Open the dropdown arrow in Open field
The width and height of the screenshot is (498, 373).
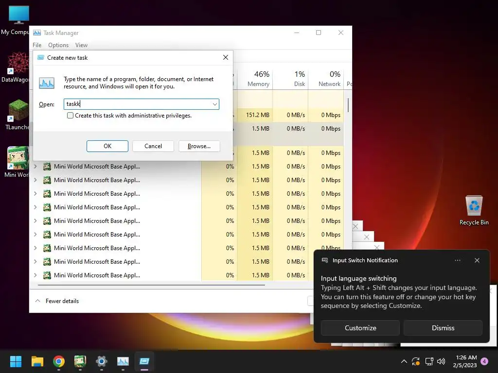pyautogui.click(x=214, y=104)
